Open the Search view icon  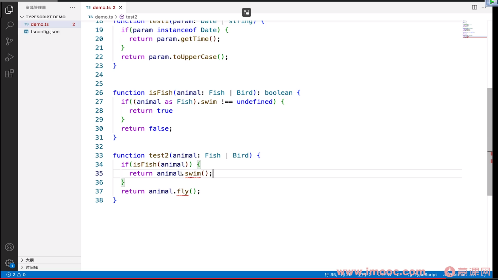point(9,25)
